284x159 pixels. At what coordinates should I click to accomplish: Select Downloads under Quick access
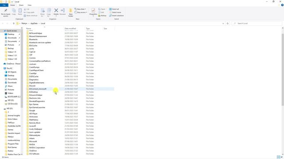12,38
